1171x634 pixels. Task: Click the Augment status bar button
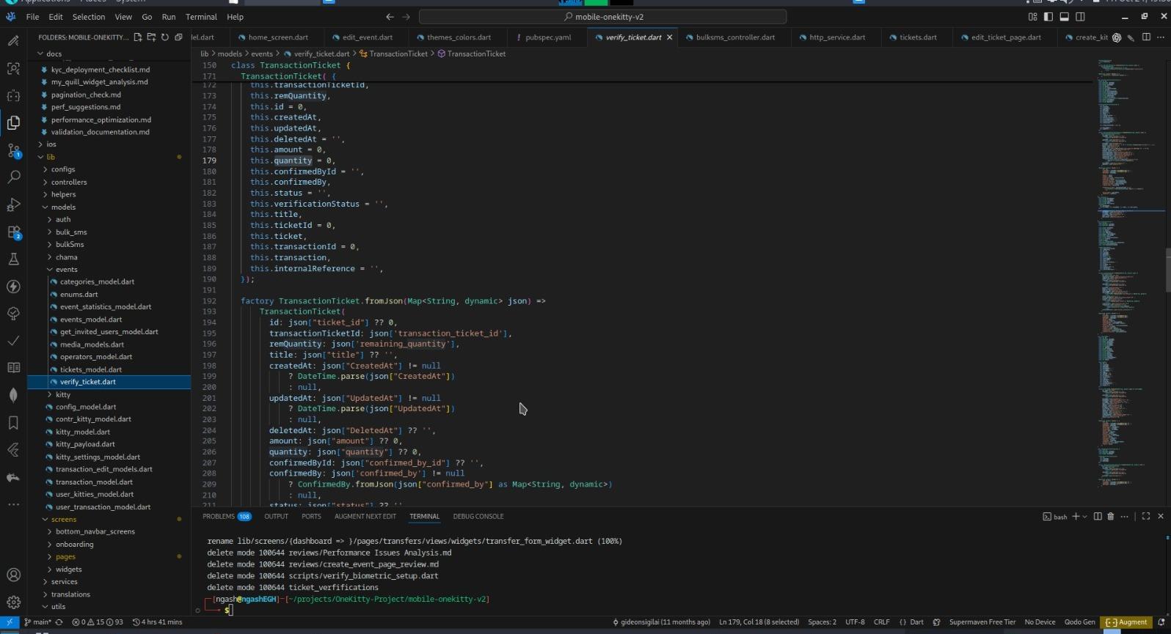pyautogui.click(x=1127, y=622)
